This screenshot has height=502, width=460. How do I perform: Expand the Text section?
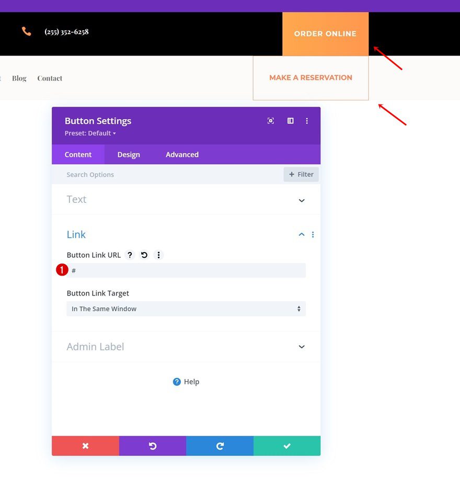[301, 200]
